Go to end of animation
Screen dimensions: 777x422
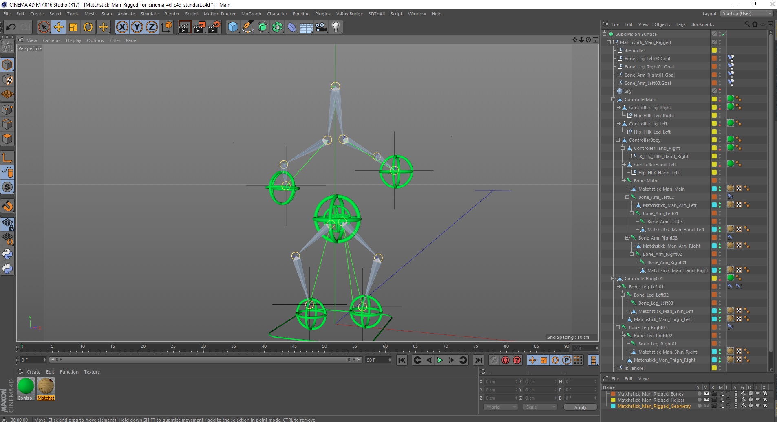coord(479,360)
